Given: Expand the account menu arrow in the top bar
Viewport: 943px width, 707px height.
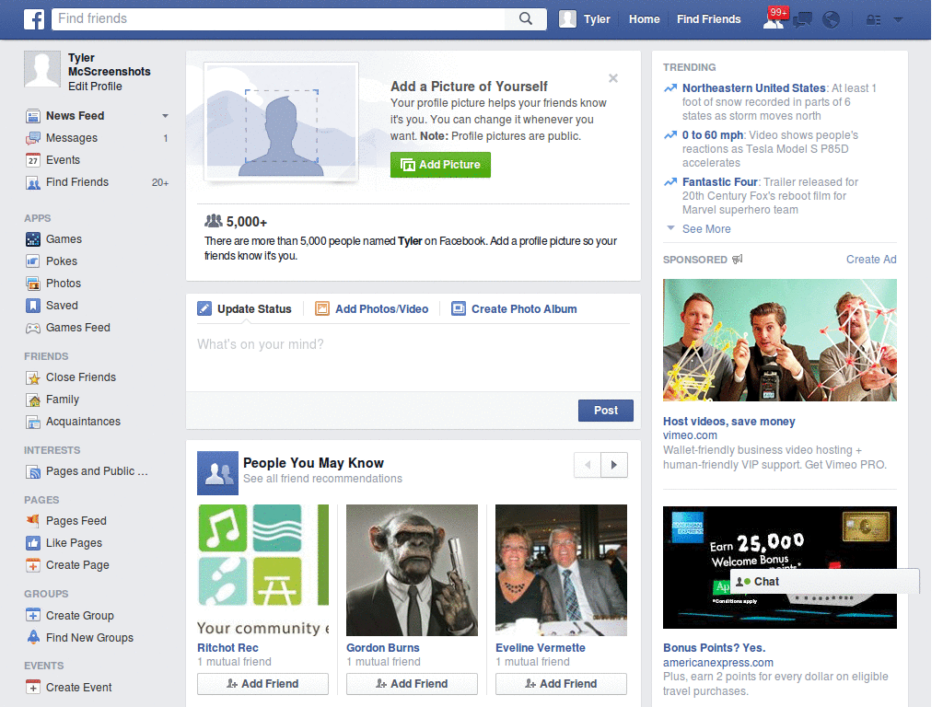Looking at the screenshot, I should [x=899, y=20].
